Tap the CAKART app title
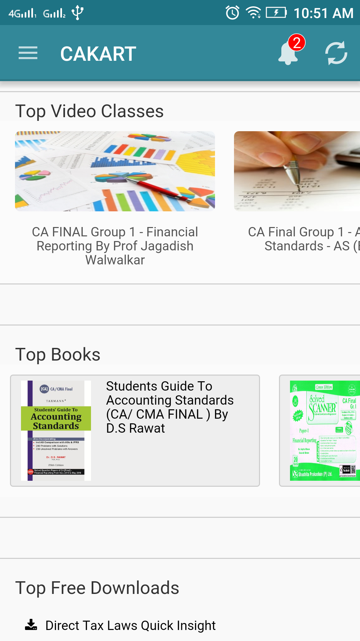This screenshot has height=641, width=360. tap(98, 54)
